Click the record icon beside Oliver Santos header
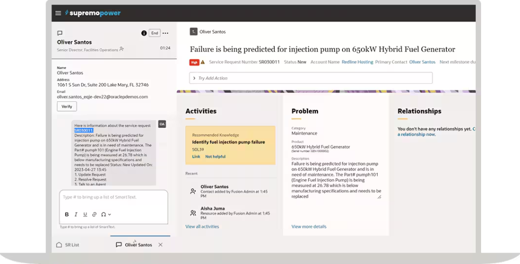 pyautogui.click(x=193, y=32)
